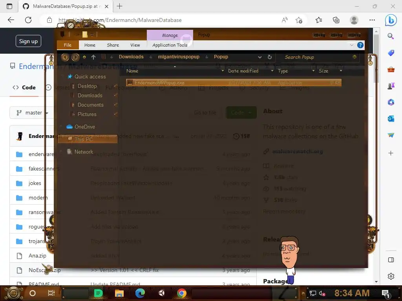Open a new Edge tab
This screenshot has width=402, height=301.
tap(119, 6)
